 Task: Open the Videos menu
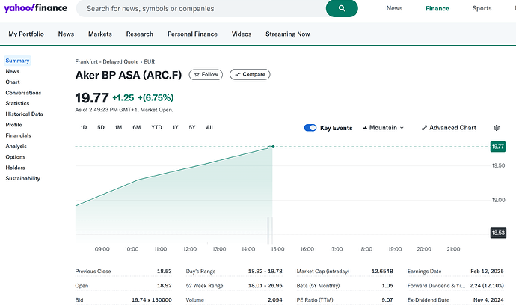coord(242,34)
